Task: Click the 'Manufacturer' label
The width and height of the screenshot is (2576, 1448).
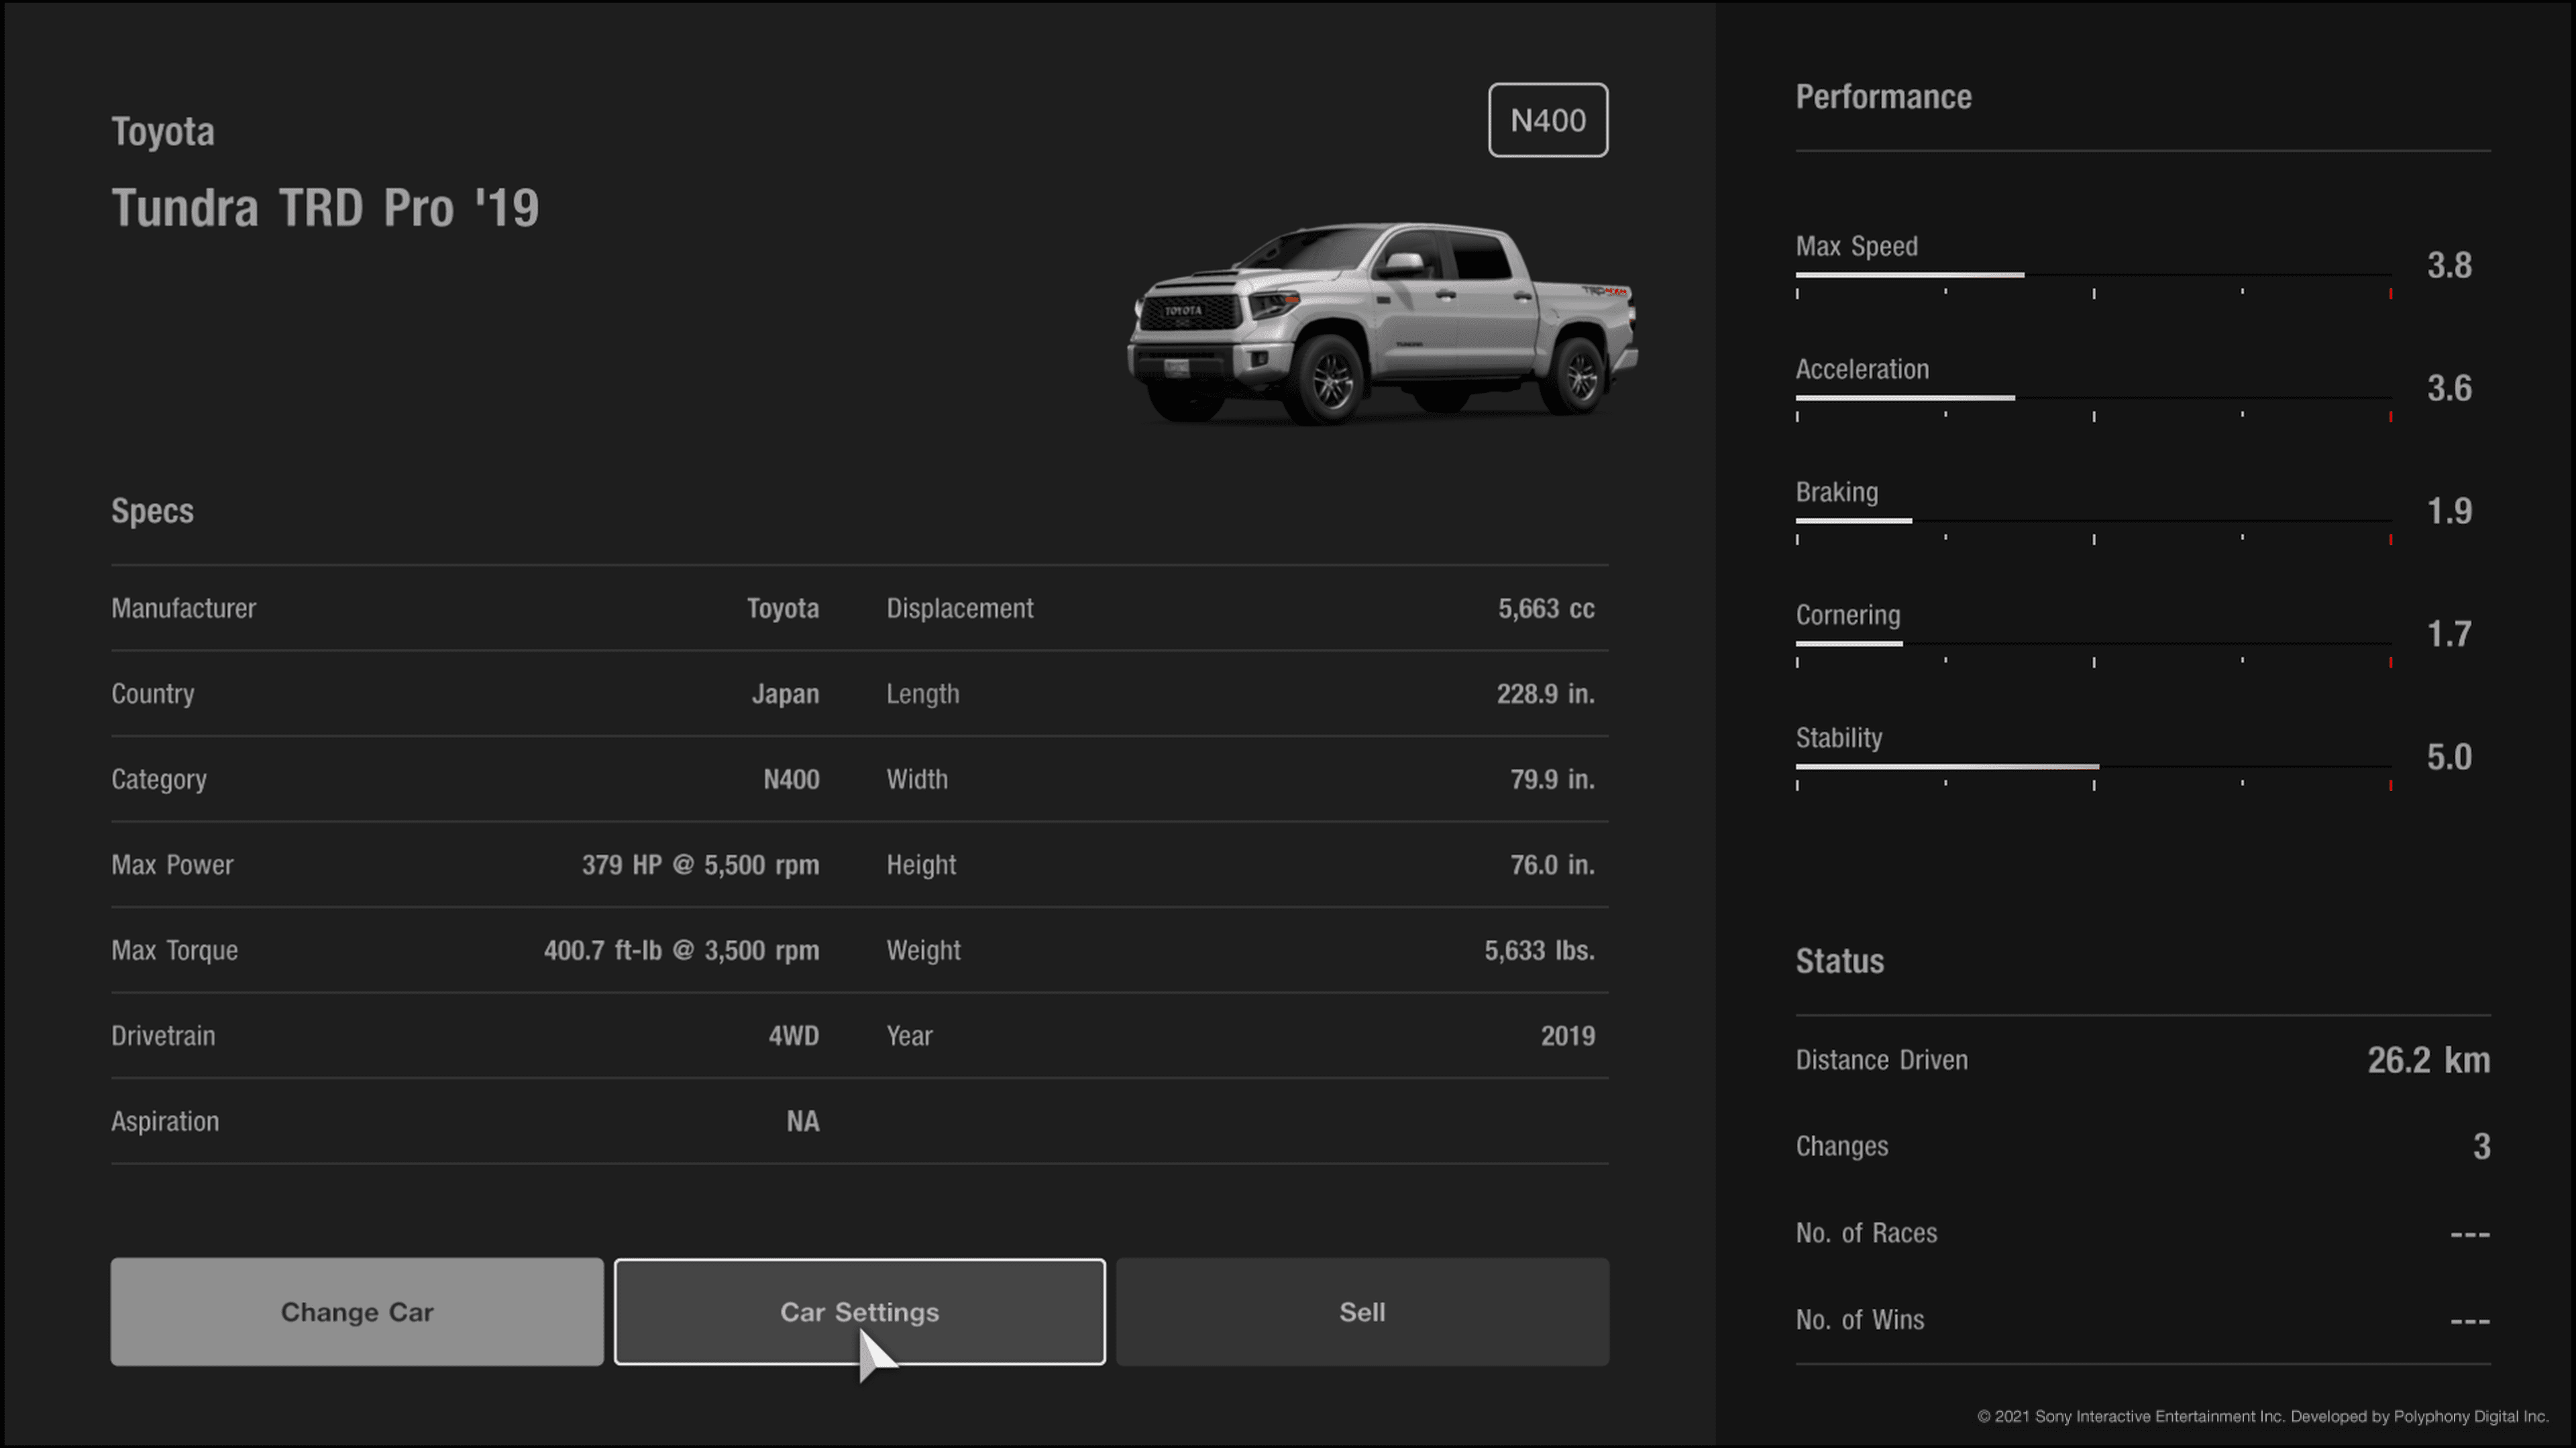Action: coord(183,609)
